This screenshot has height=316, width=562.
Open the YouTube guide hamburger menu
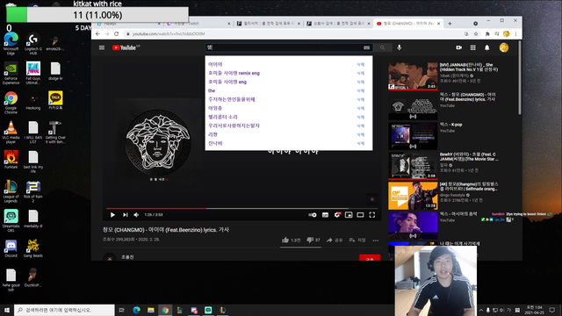(x=102, y=47)
